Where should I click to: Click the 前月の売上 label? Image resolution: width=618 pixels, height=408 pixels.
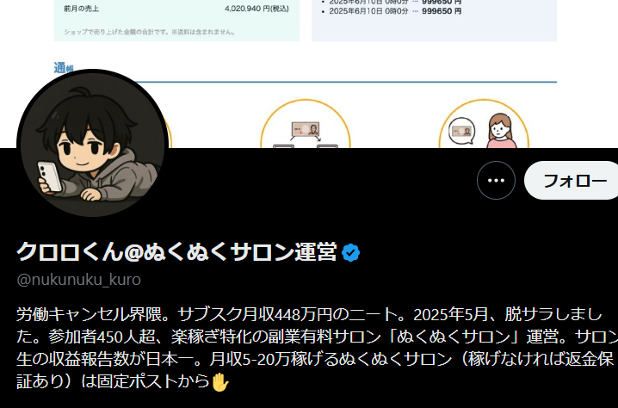pos(81,9)
